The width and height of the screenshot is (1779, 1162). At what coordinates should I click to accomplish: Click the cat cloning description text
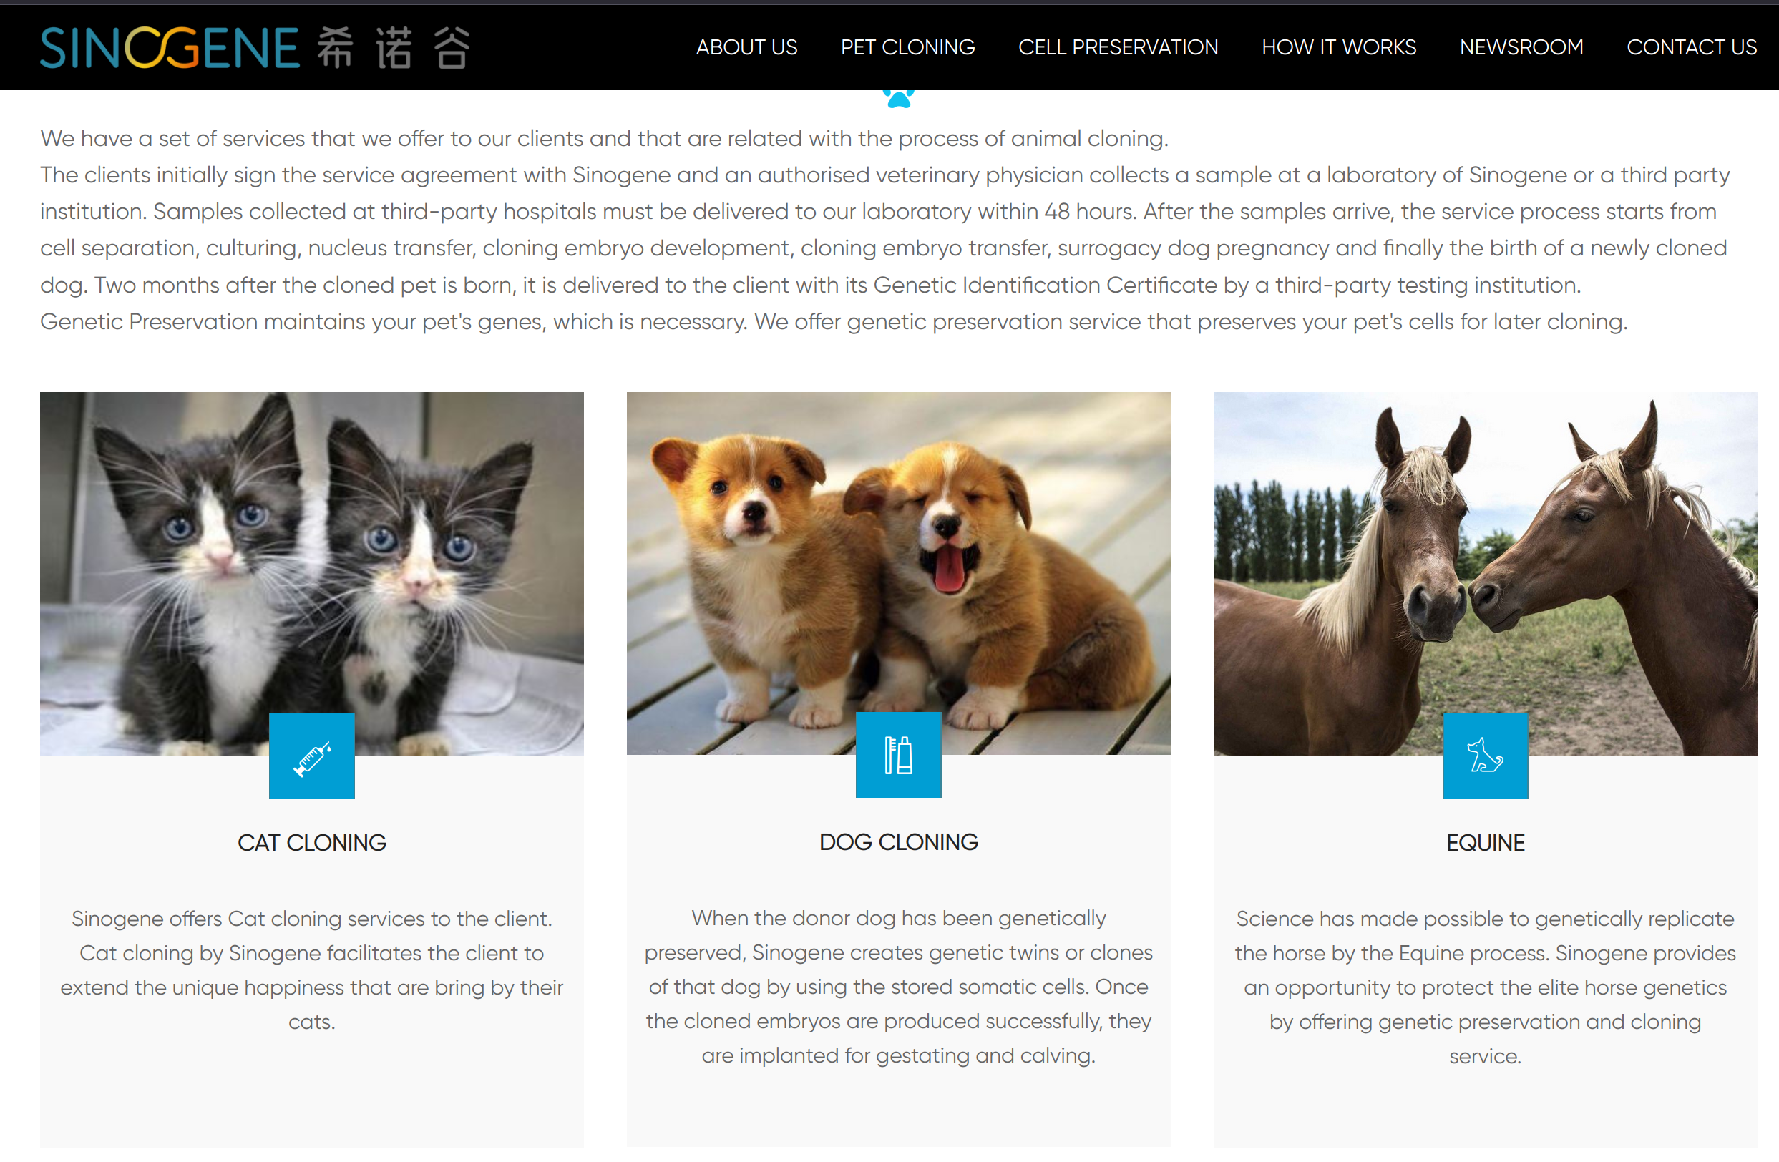312,970
